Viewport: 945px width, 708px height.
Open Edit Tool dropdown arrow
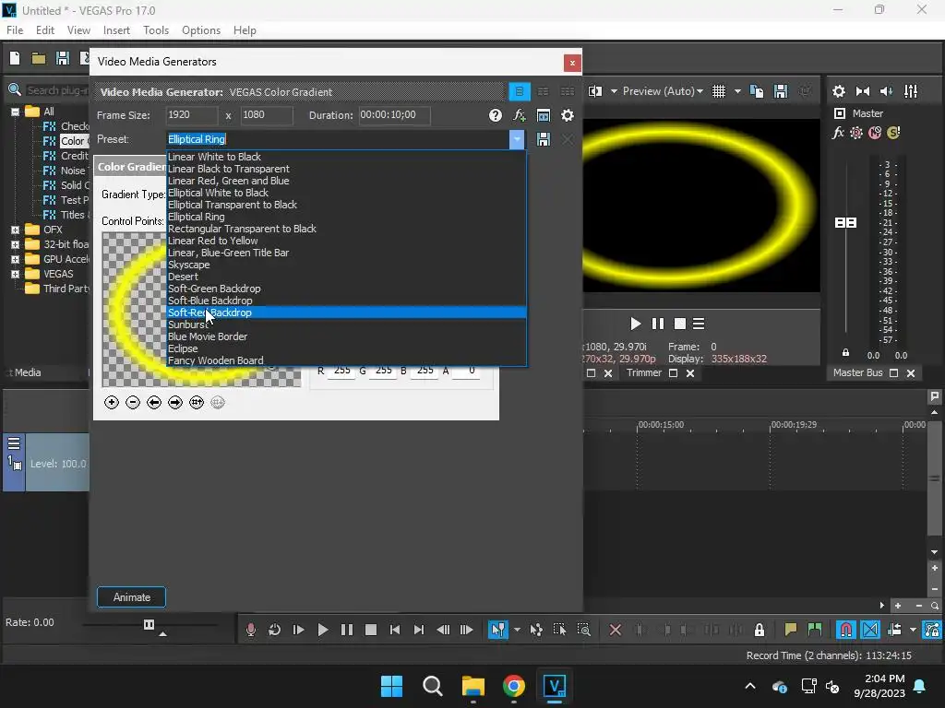(x=517, y=631)
